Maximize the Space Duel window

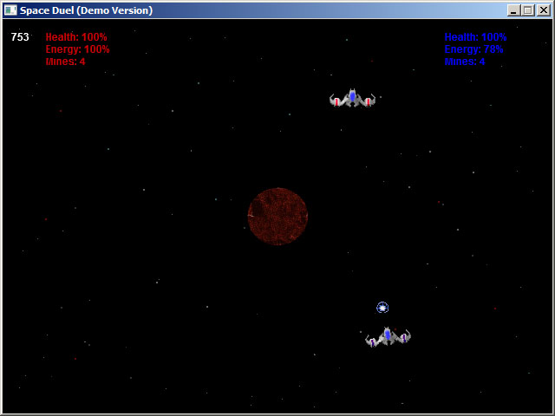[526, 10]
